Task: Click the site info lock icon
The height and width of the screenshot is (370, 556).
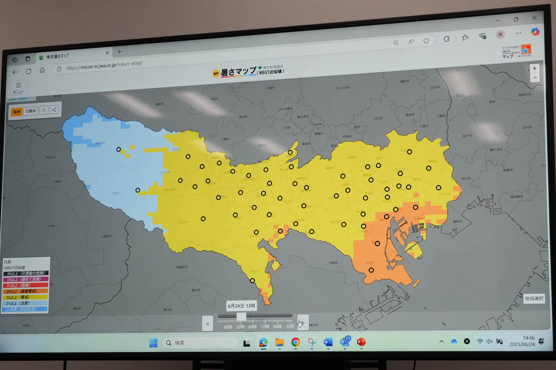Action: point(59,69)
